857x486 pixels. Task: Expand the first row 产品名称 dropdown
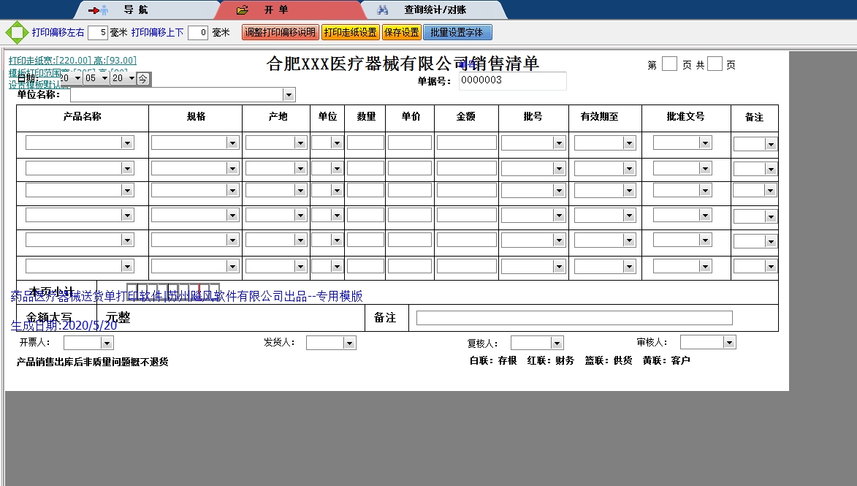coord(127,142)
